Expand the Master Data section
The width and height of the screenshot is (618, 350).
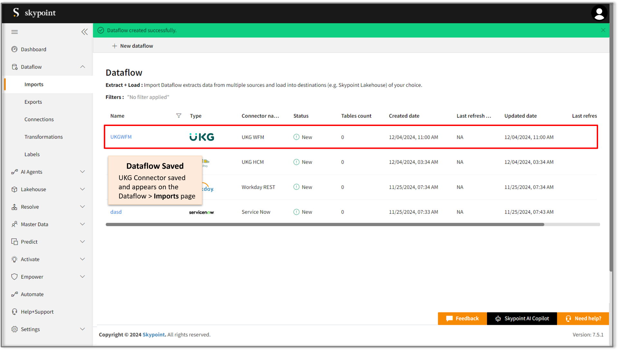tap(82, 224)
